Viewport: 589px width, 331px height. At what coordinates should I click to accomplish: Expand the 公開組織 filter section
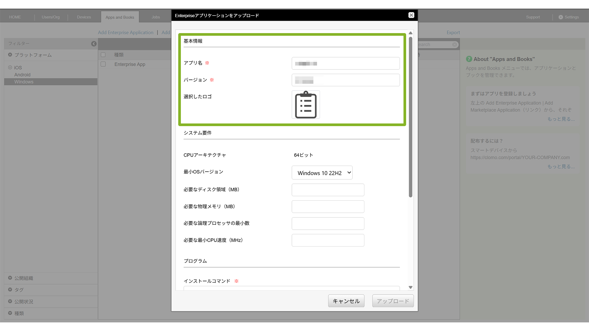point(10,278)
